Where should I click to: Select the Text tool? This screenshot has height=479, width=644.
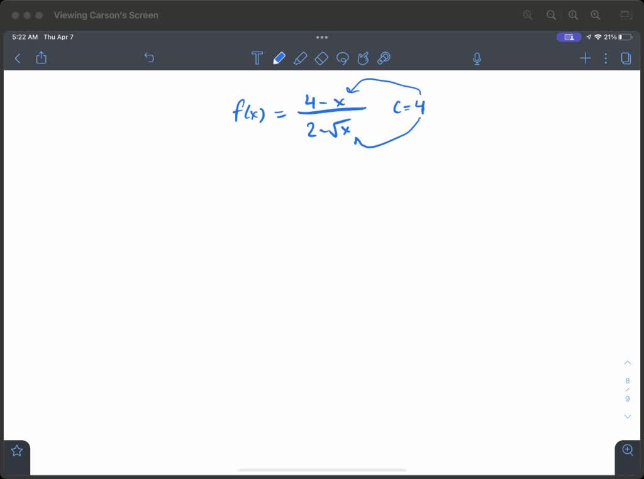click(x=257, y=58)
